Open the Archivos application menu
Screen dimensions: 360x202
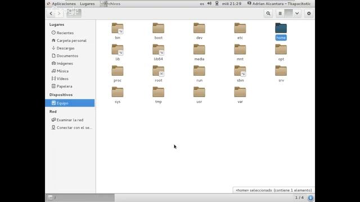110,4
